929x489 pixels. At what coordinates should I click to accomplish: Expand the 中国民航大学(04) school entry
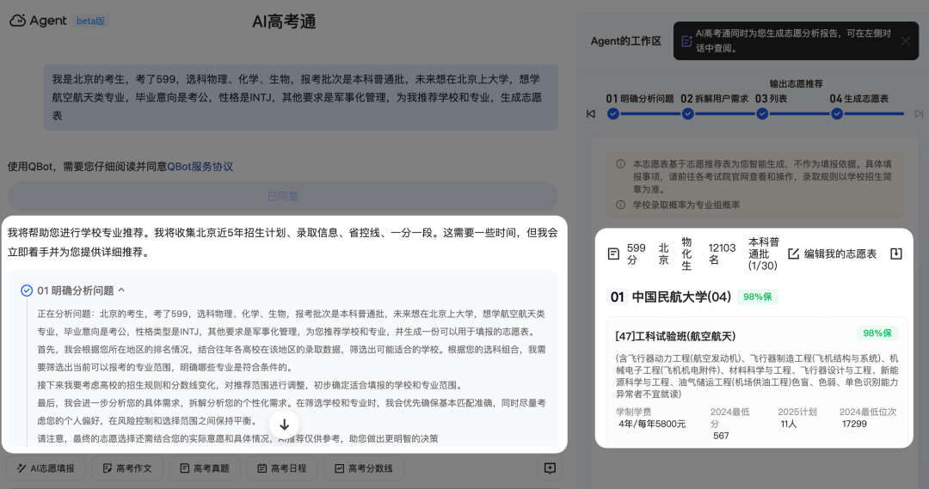[681, 296]
